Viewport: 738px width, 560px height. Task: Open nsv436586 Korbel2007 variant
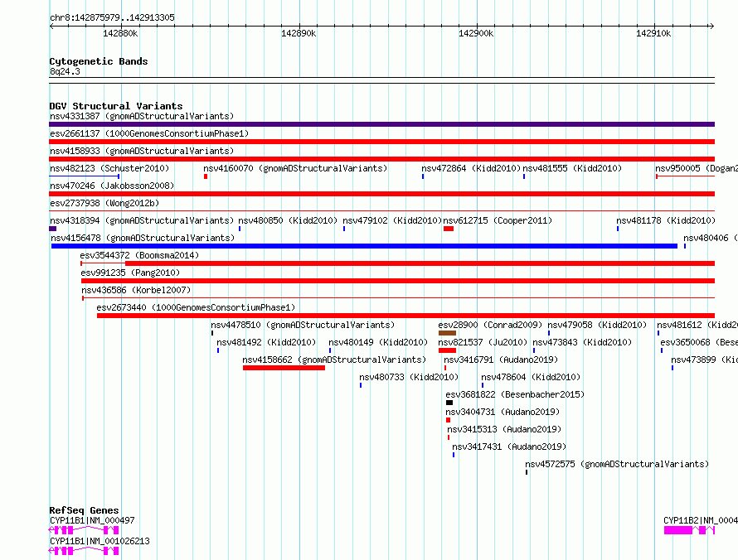pyautogui.click(x=136, y=290)
